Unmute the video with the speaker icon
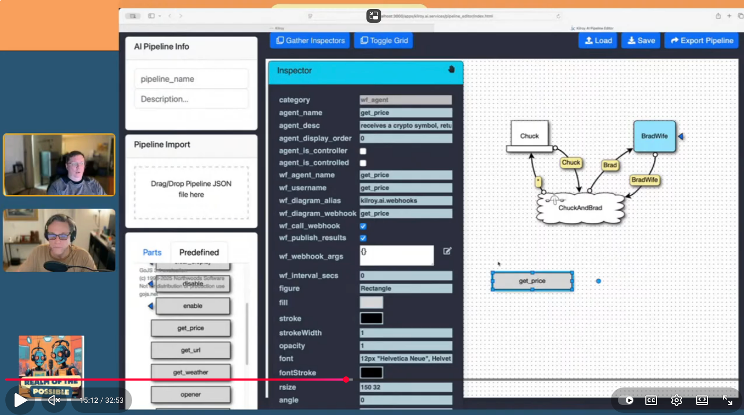744x415 pixels. [54, 400]
